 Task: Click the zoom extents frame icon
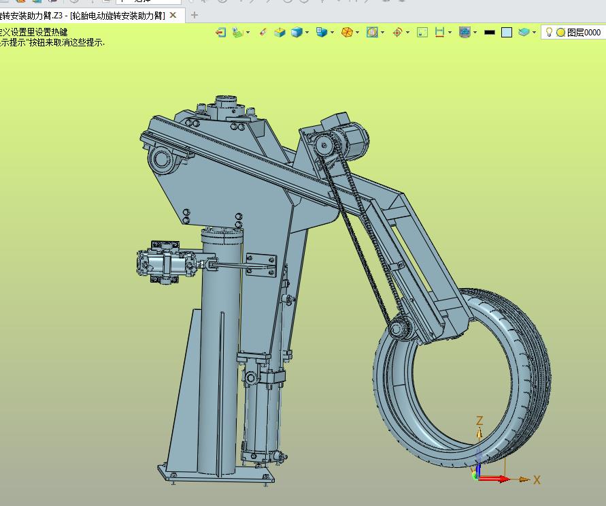[422, 33]
